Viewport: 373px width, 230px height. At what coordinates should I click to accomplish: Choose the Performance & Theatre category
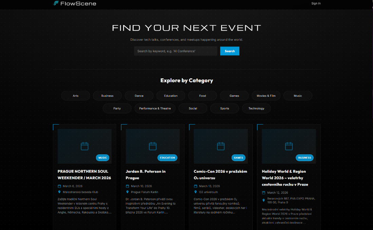pyautogui.click(x=155, y=109)
